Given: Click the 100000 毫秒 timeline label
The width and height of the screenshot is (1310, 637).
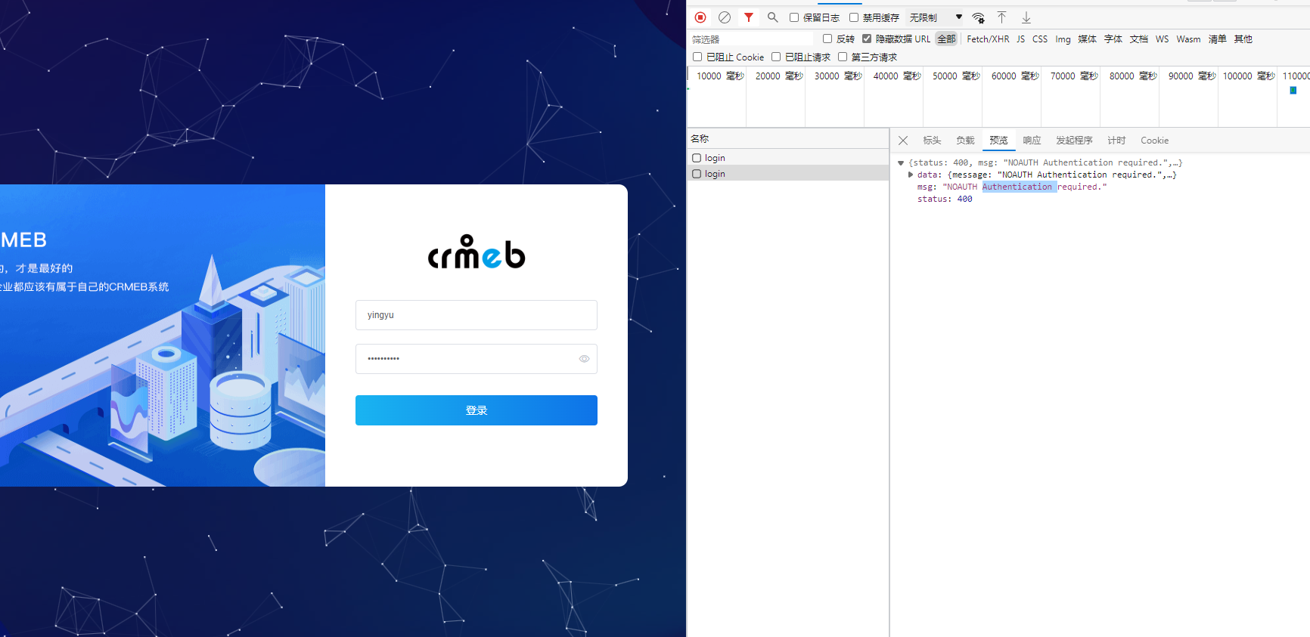Looking at the screenshot, I should [1249, 76].
